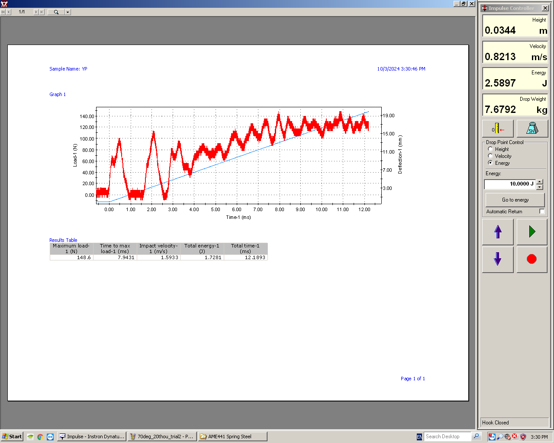Click the Go to energy button
This screenshot has width=554, height=443.
[515, 200]
